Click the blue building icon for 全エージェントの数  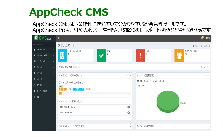(62, 56)
